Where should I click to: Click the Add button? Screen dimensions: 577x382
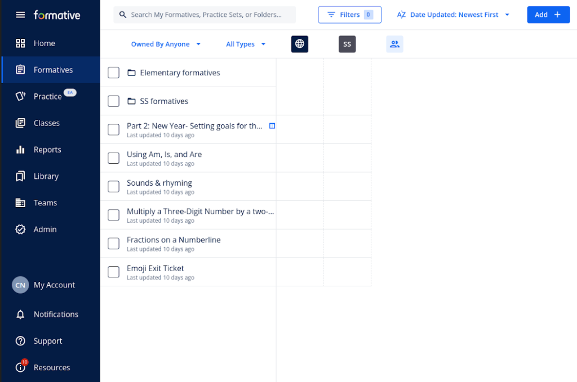548,15
